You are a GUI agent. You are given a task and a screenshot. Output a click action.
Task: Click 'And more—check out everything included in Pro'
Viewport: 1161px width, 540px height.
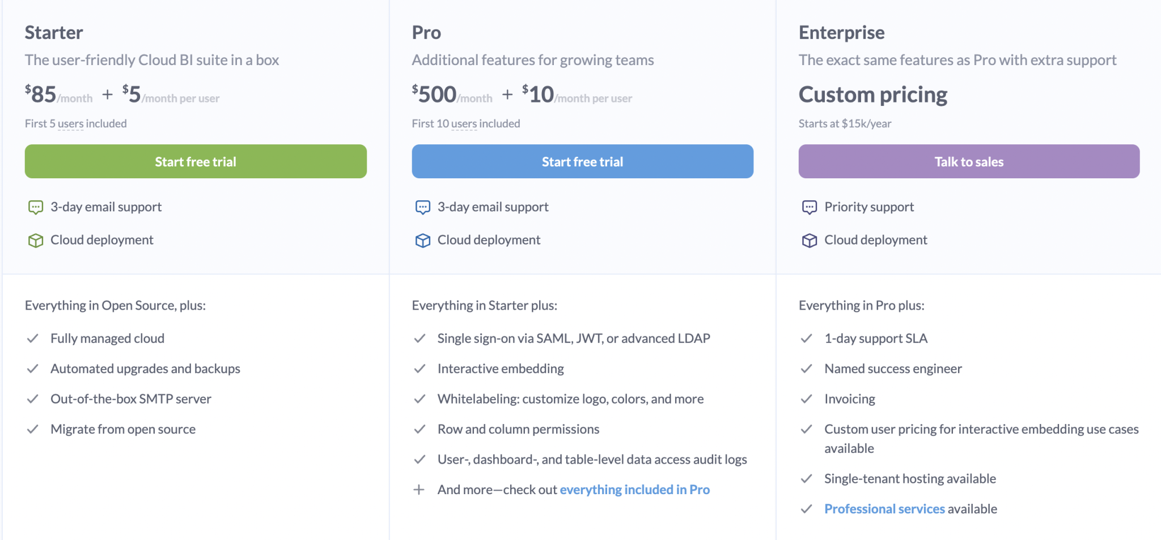point(634,489)
